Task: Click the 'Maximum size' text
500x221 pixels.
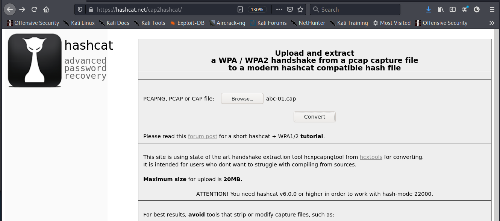Action: tap(165, 179)
